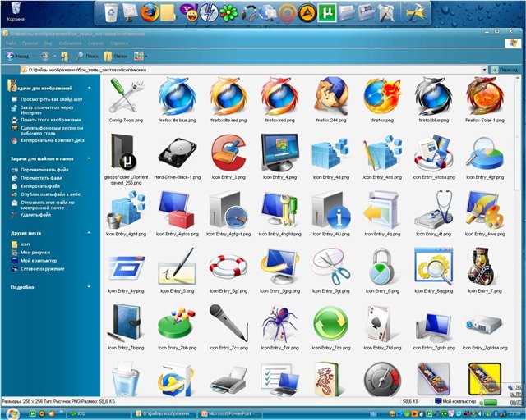
Task: Click 'Удалить файл' link
Action: pos(35,215)
